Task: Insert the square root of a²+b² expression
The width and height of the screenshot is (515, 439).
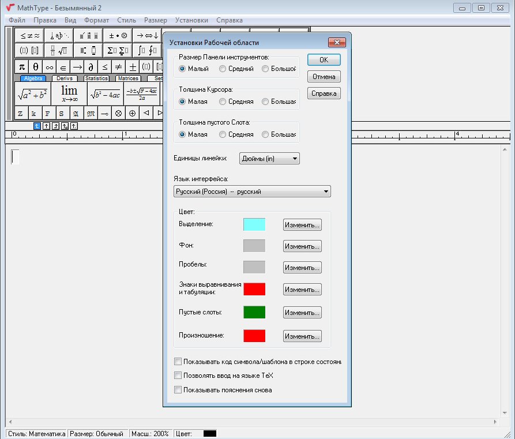Action: click(x=33, y=94)
